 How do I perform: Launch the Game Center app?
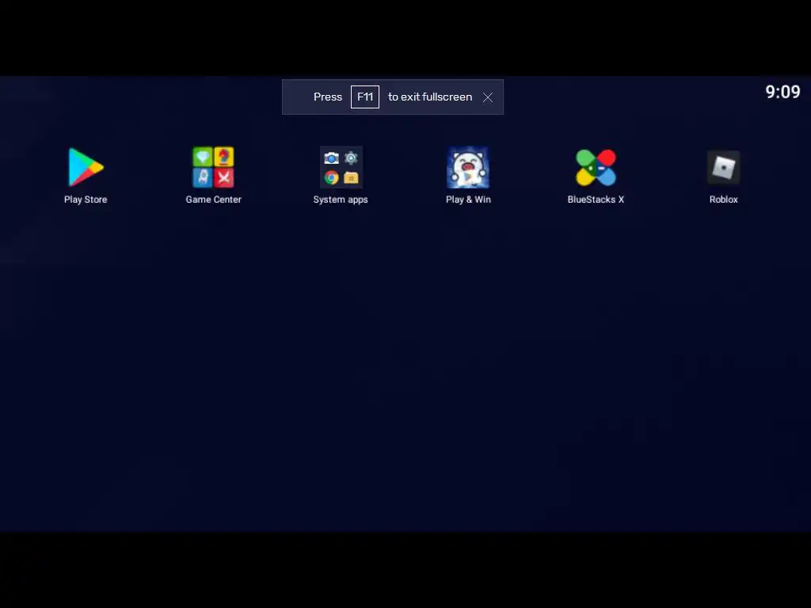(x=213, y=166)
